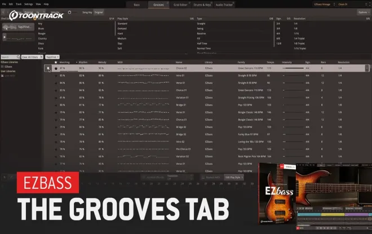Filter play style by Damped

pos(122,29)
